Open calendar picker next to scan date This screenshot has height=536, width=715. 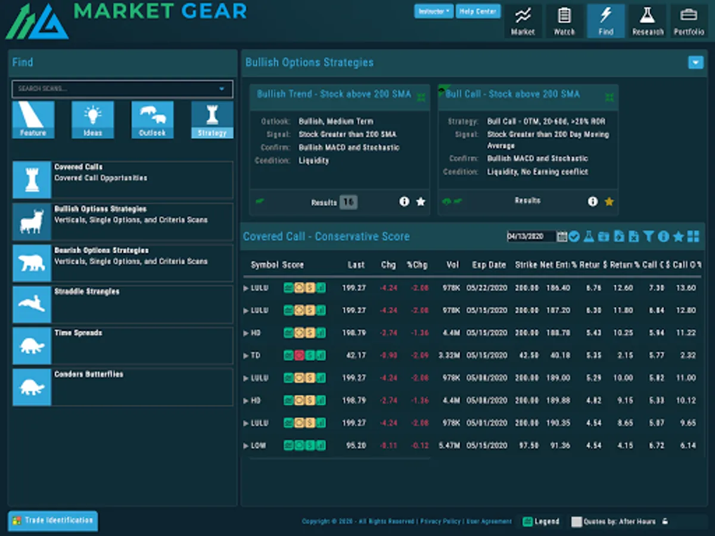pyautogui.click(x=562, y=236)
